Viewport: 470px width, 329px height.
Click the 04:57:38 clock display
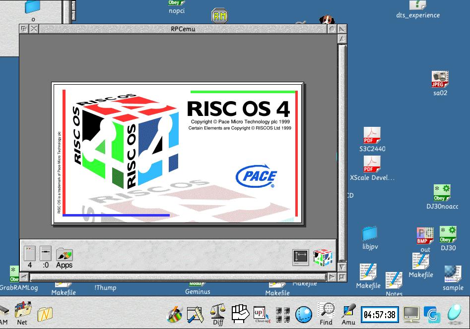(x=379, y=315)
